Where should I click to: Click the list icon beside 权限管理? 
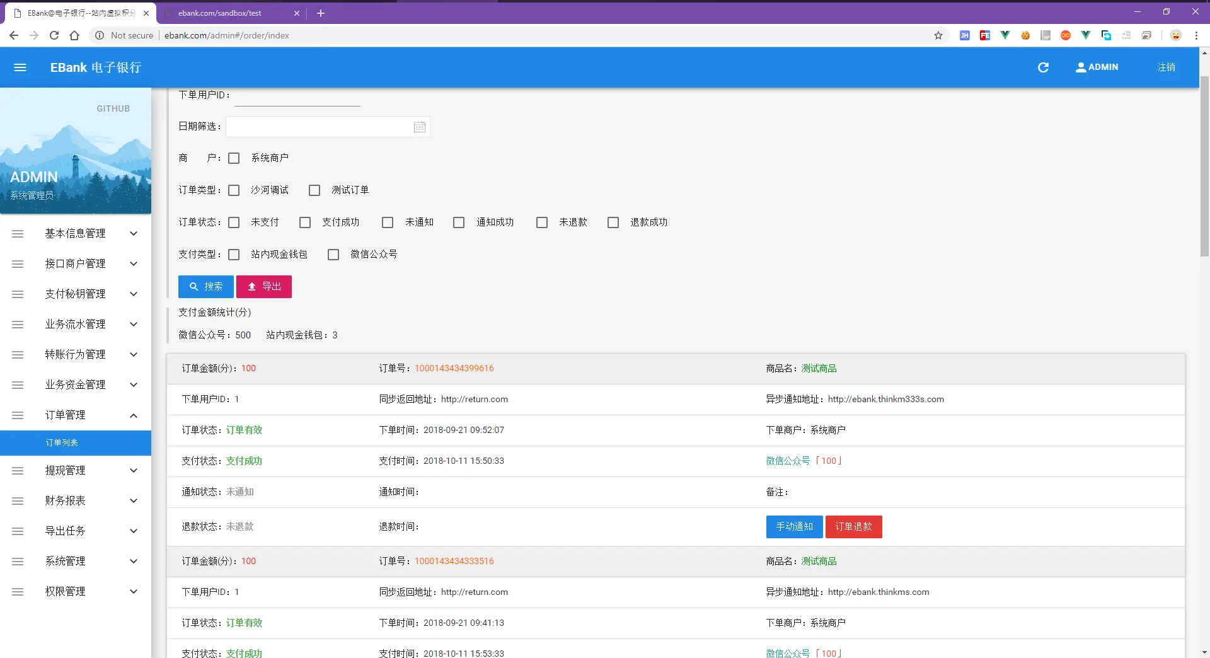18,592
